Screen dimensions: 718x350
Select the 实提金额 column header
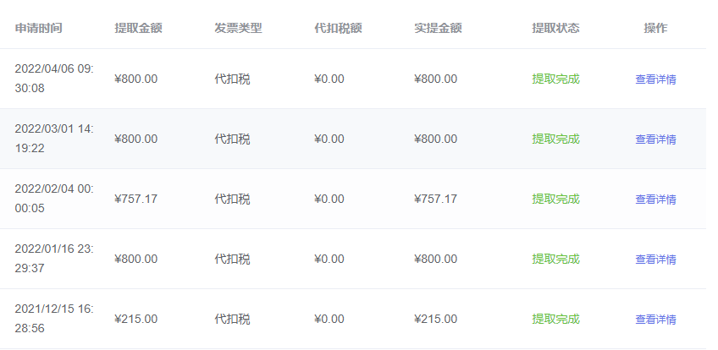tap(438, 28)
